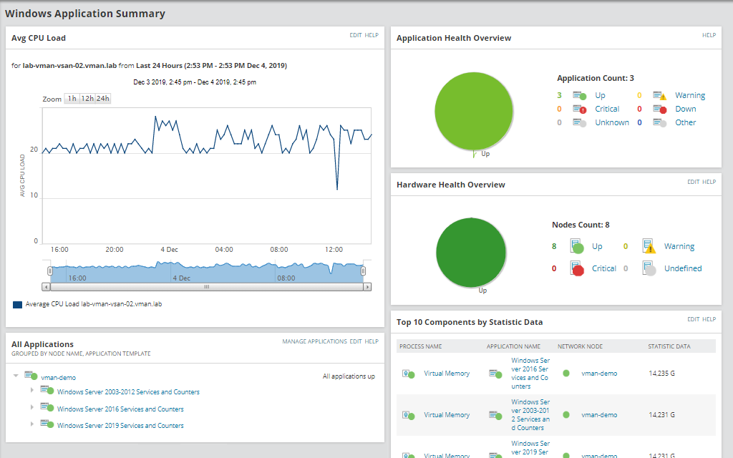The width and height of the screenshot is (733, 458).
Task: Click the vman-demo node status icon
Action: click(x=31, y=376)
